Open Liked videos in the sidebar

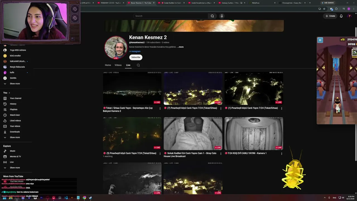(16, 121)
